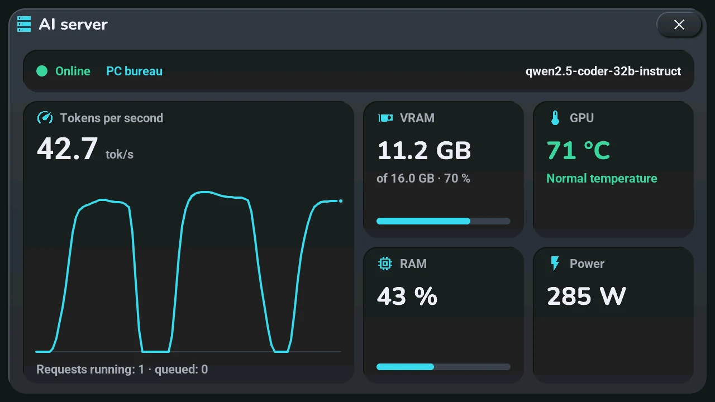Click the qwen2.5-coder-32b-instruct model name
Image resolution: width=715 pixels, height=402 pixels.
(603, 71)
